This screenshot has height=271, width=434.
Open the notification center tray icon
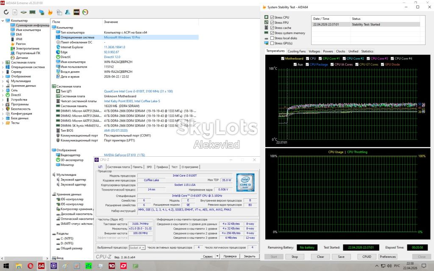(423, 266)
